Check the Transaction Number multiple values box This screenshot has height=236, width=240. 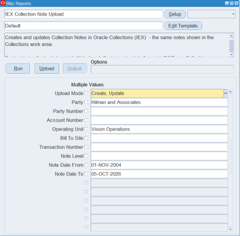click(x=86, y=147)
